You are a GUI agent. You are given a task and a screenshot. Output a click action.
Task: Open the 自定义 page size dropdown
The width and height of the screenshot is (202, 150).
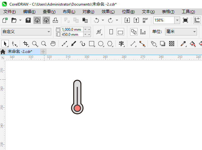[x=26, y=32]
